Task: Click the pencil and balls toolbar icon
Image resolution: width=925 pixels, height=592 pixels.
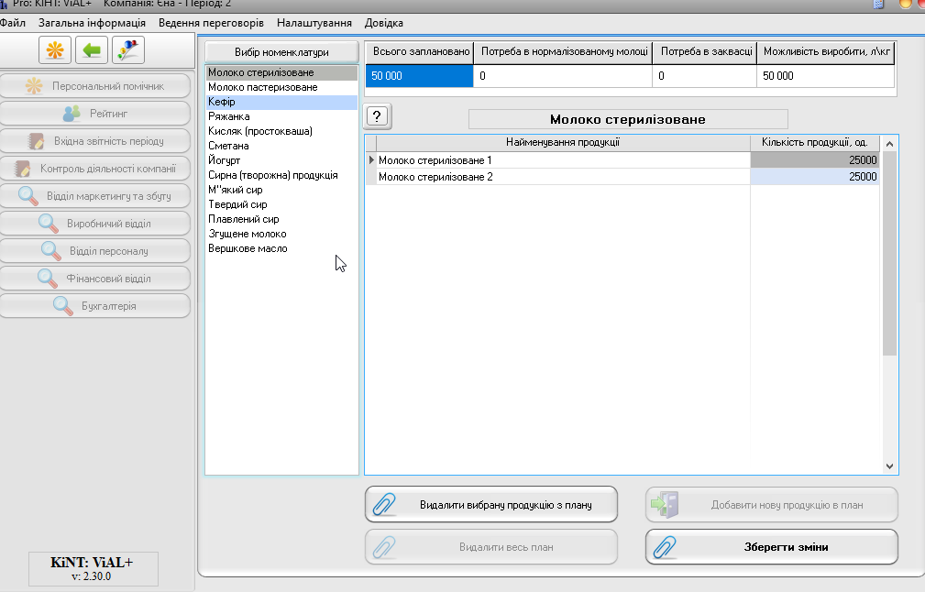Action: click(128, 50)
